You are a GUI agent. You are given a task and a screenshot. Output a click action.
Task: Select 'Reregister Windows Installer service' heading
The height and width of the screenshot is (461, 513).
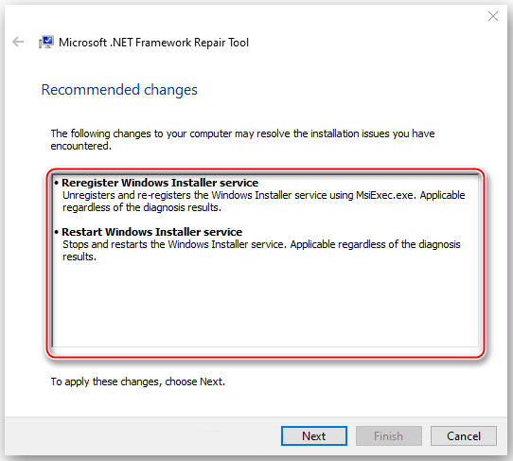160,183
